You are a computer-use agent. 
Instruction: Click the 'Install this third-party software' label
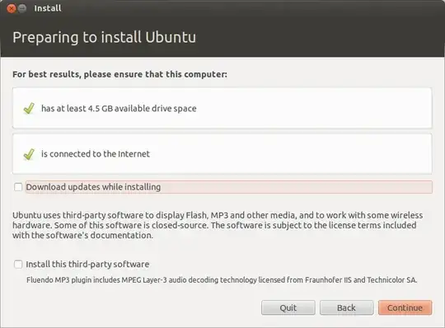(x=87, y=265)
